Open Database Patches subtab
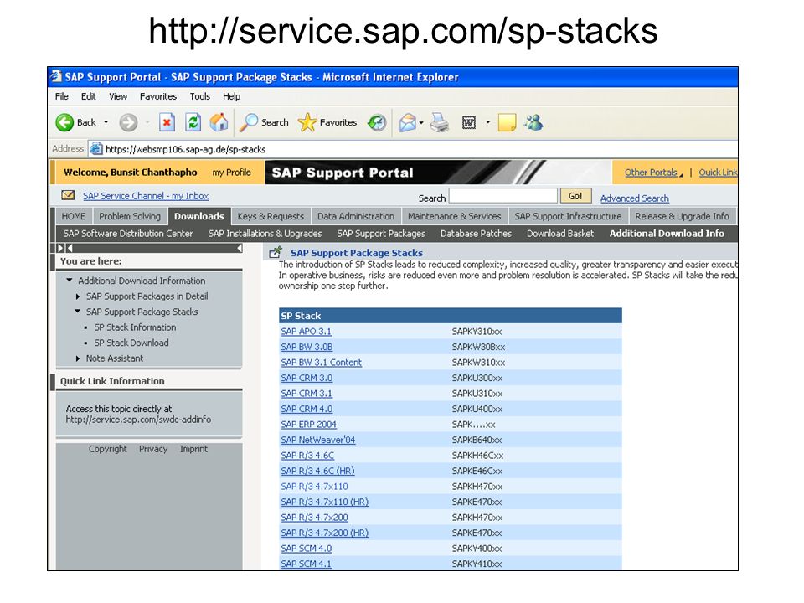 (476, 234)
